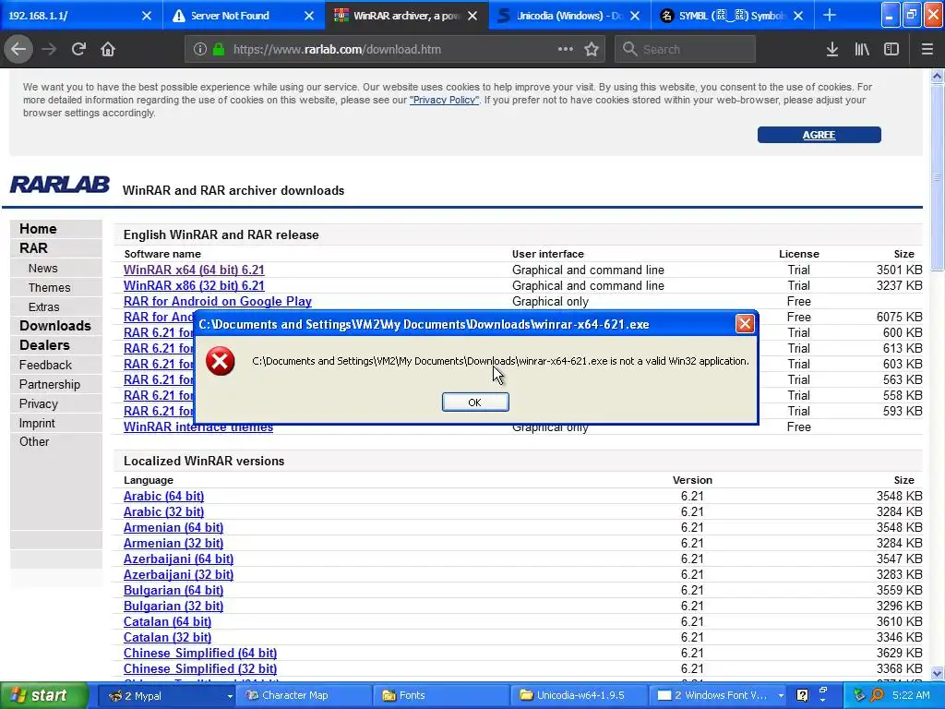The width and height of the screenshot is (945, 709).
Task: Reload the current page
Action: (78, 50)
